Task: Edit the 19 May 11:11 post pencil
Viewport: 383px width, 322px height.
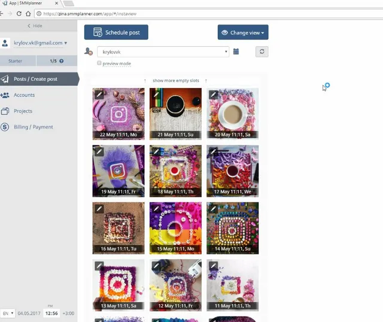Action: [99, 151]
